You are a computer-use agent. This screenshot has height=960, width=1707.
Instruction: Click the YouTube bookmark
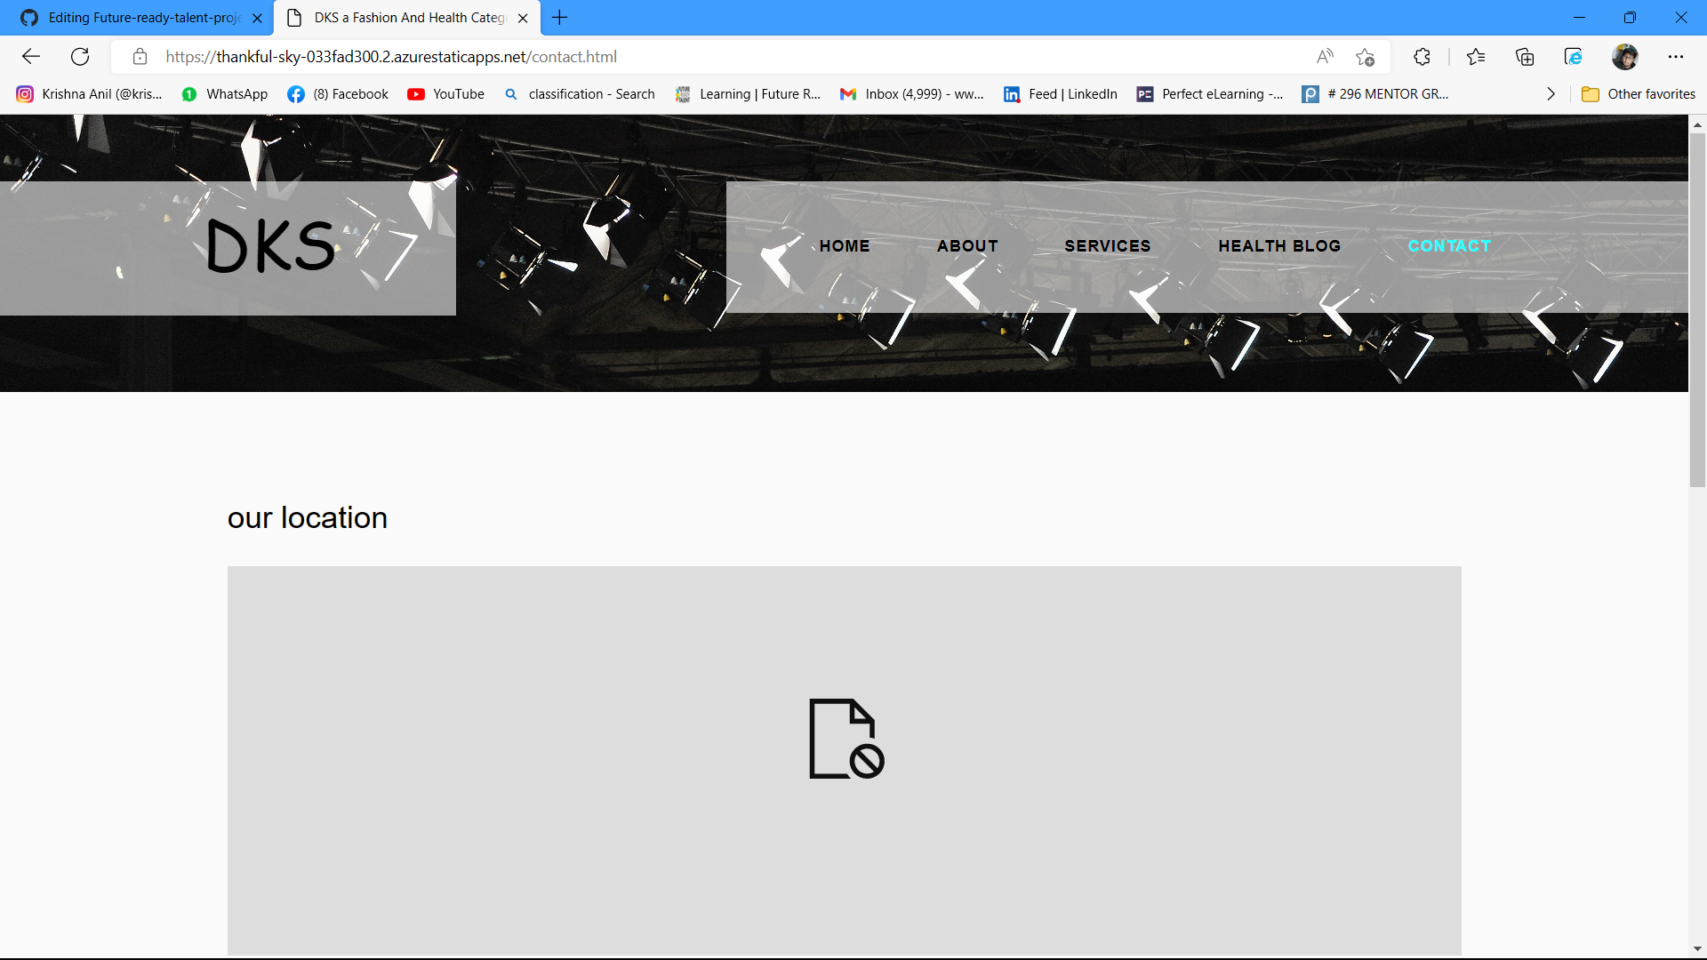pyautogui.click(x=446, y=94)
